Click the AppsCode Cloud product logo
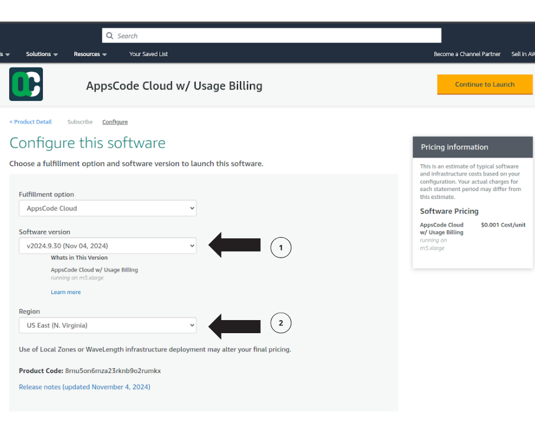The height and width of the screenshot is (448, 535). pos(26,84)
